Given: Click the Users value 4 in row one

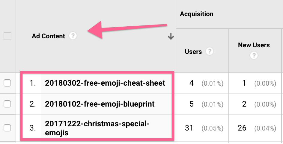Looking at the screenshot, I should (x=191, y=83).
